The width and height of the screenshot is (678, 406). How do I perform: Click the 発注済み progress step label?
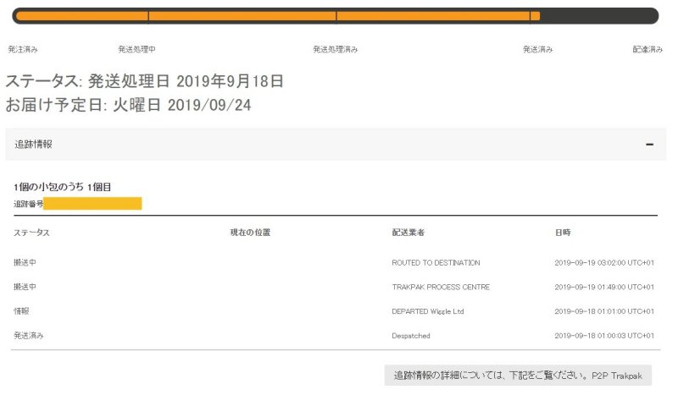[x=23, y=50]
